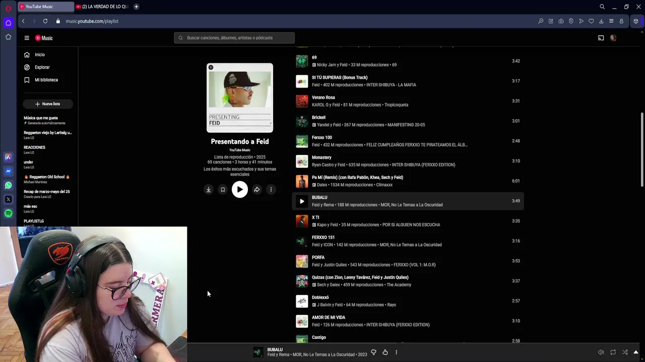The image size is (645, 362).
Task: Take snapshot with Opera camera icon
Action: tap(561, 21)
